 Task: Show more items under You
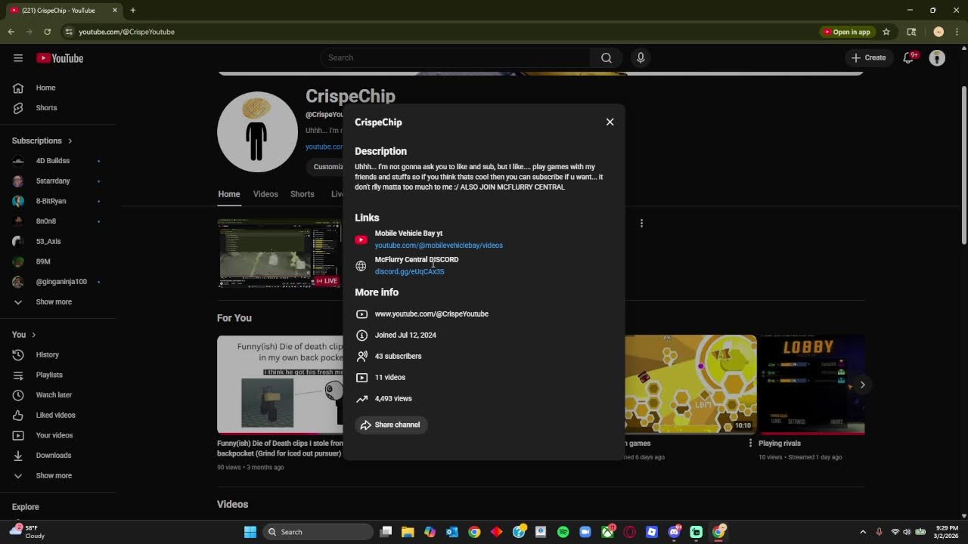click(x=53, y=475)
